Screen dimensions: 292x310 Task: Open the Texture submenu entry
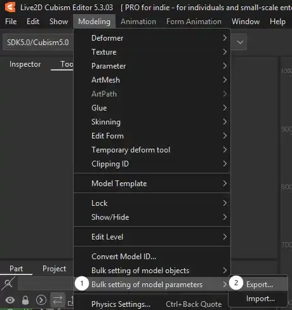152,52
